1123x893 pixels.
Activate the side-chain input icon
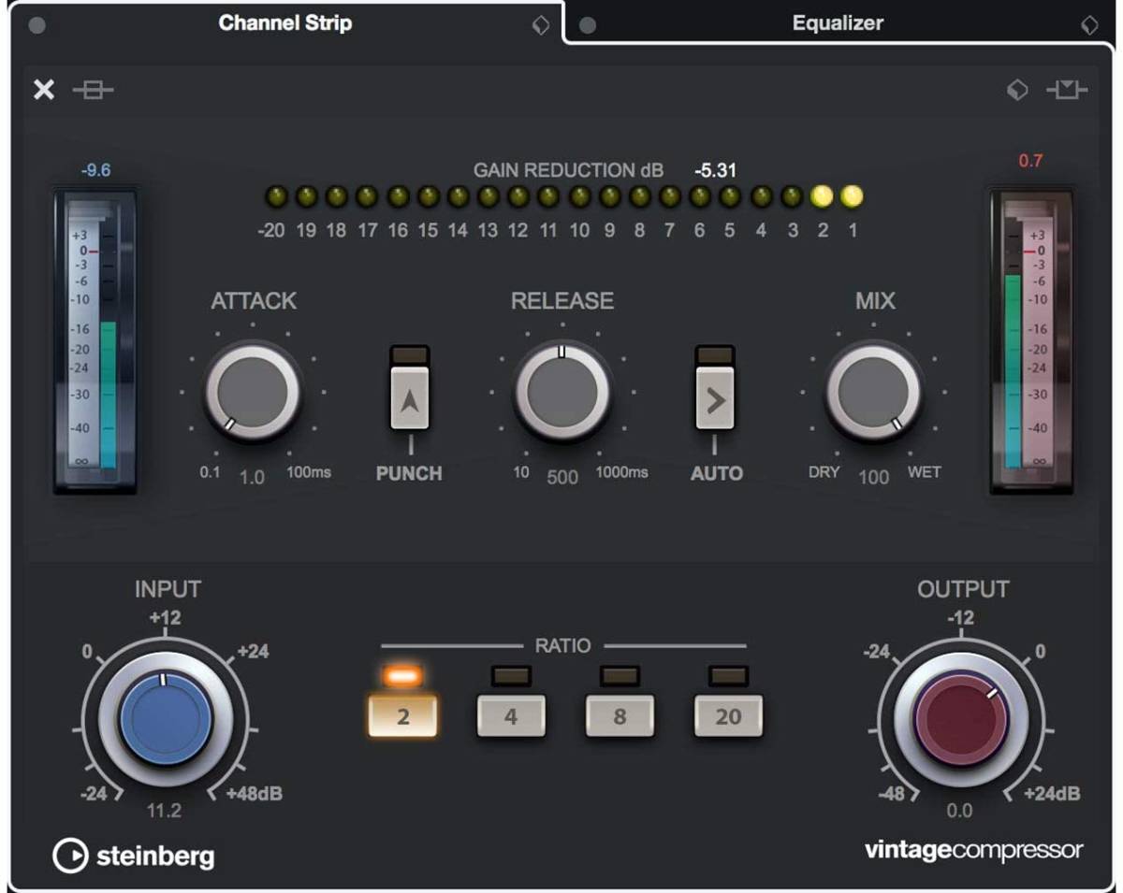1067,90
